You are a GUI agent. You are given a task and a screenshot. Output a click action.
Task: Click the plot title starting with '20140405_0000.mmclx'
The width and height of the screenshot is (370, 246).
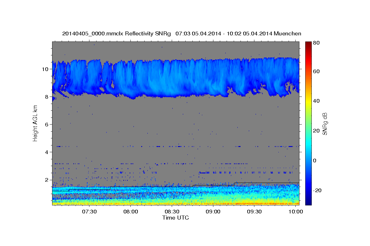point(182,34)
